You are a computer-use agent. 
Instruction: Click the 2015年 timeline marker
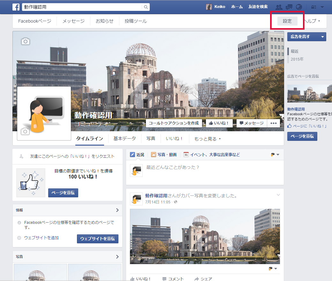[297, 59]
